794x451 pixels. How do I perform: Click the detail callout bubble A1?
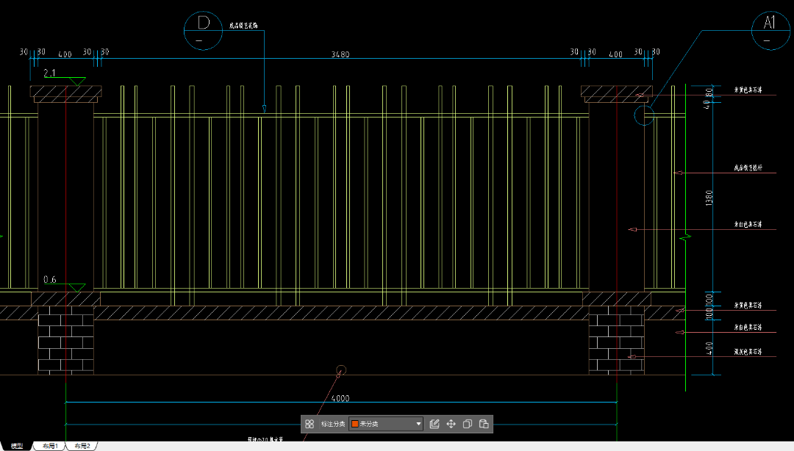pos(770,30)
